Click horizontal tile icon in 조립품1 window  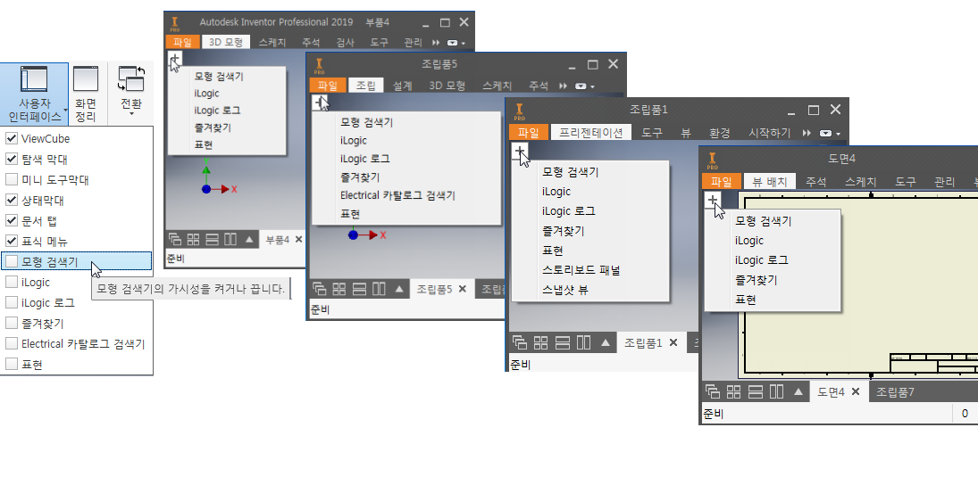click(563, 342)
